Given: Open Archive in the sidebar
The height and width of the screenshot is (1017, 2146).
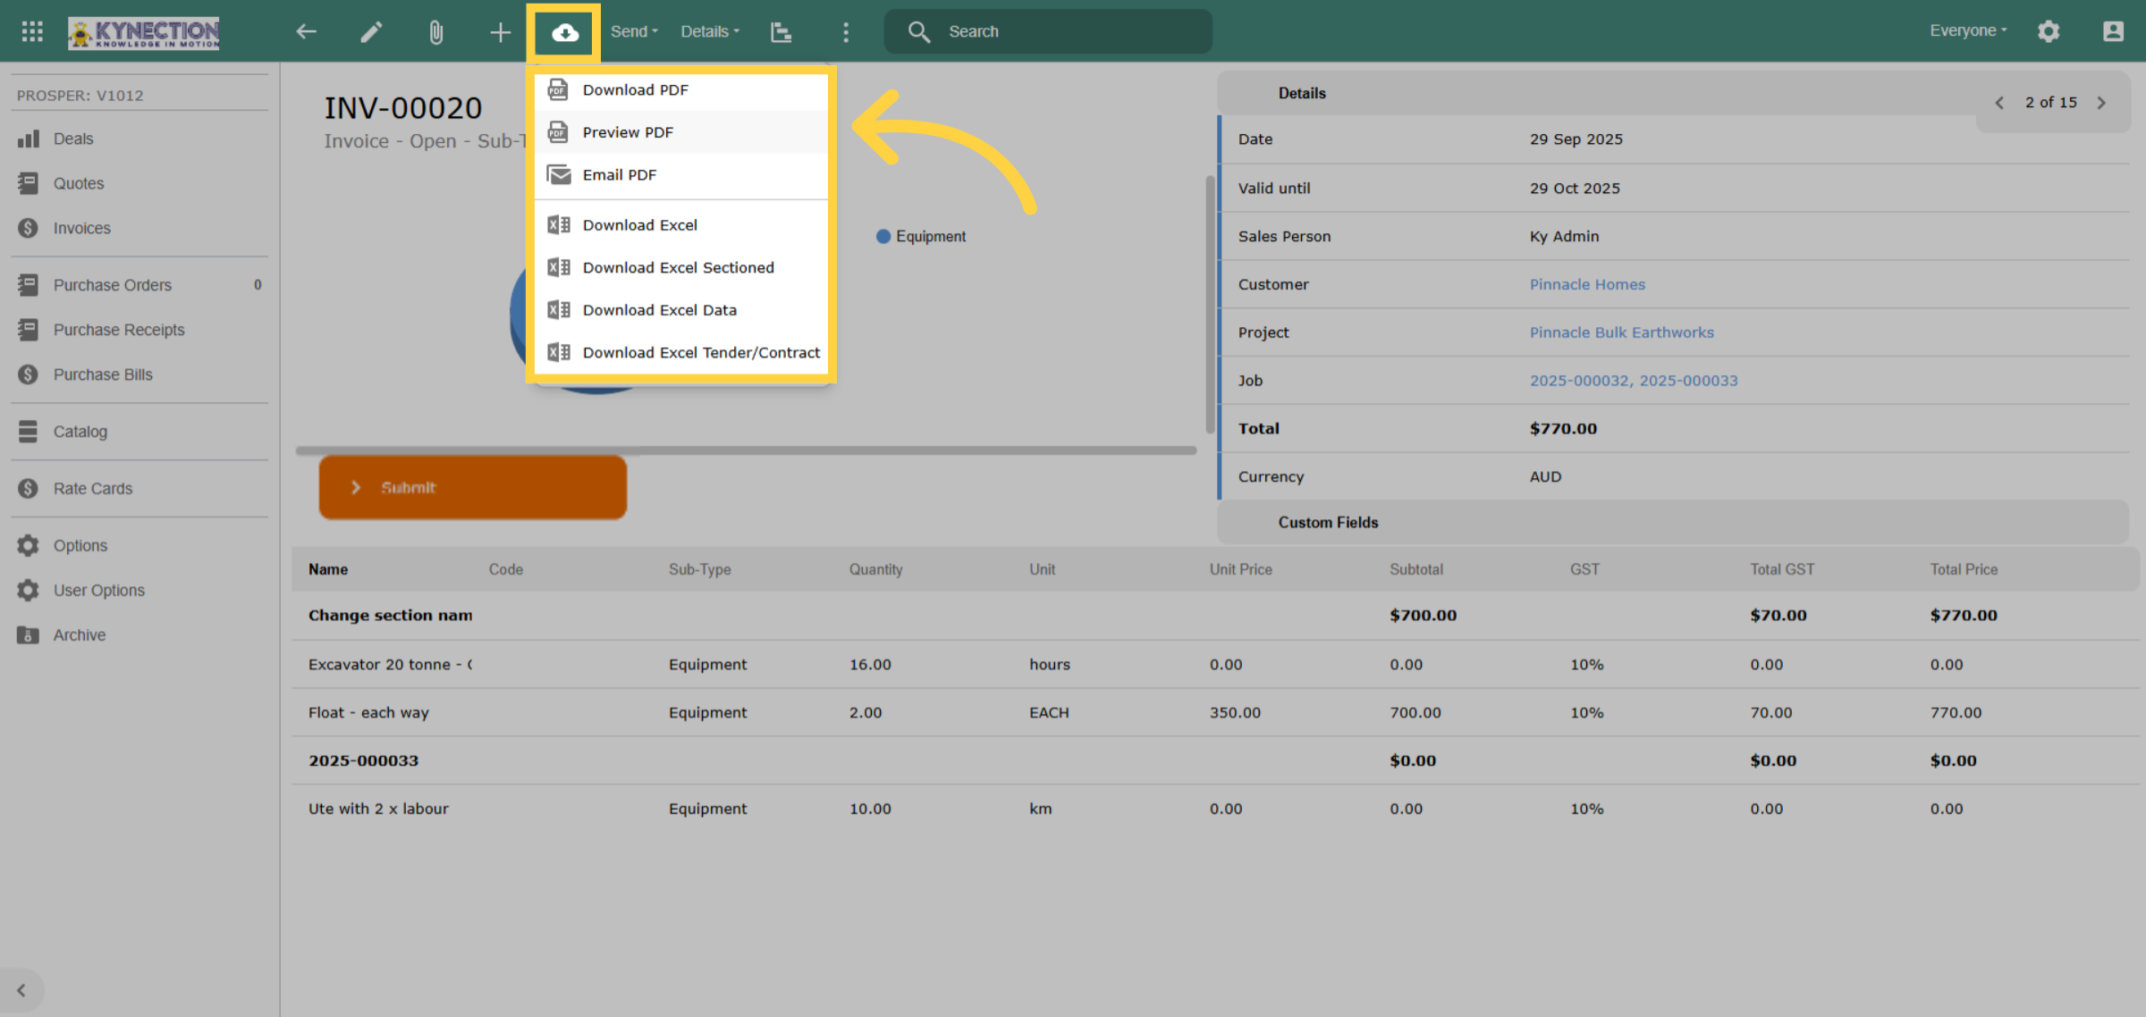Looking at the screenshot, I should (139, 635).
